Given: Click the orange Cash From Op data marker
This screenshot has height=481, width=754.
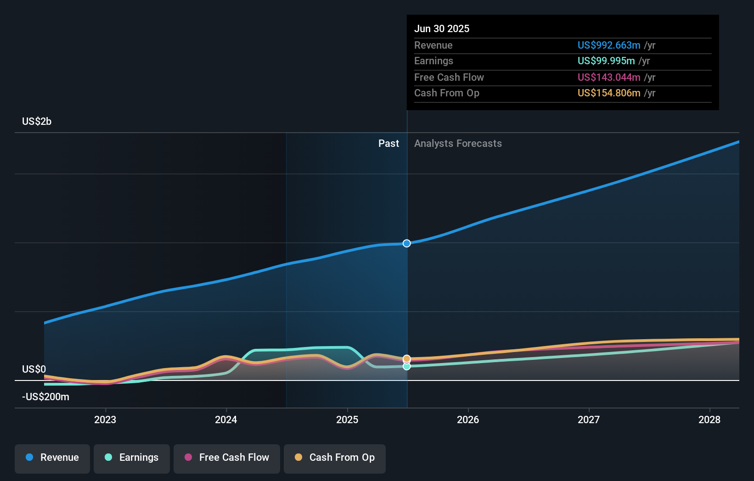Looking at the screenshot, I should [x=407, y=359].
